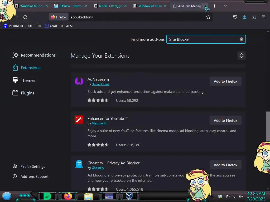Open Firefox Settings link
270x202 pixels.
click(x=29, y=166)
